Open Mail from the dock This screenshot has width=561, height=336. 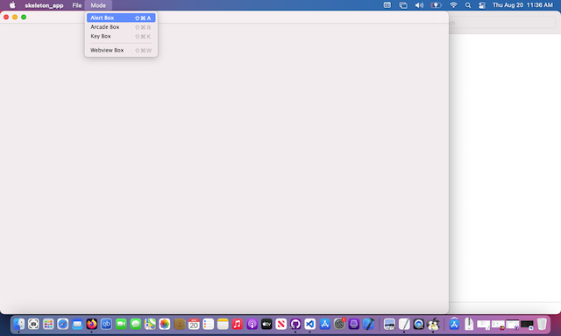click(77, 325)
